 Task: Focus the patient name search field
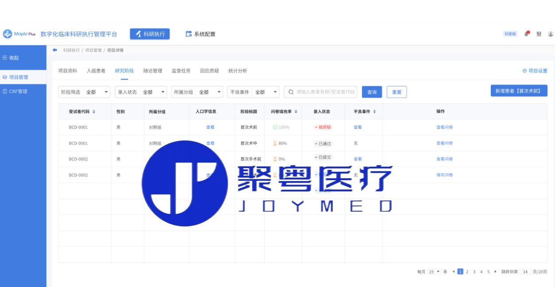[x=325, y=92]
